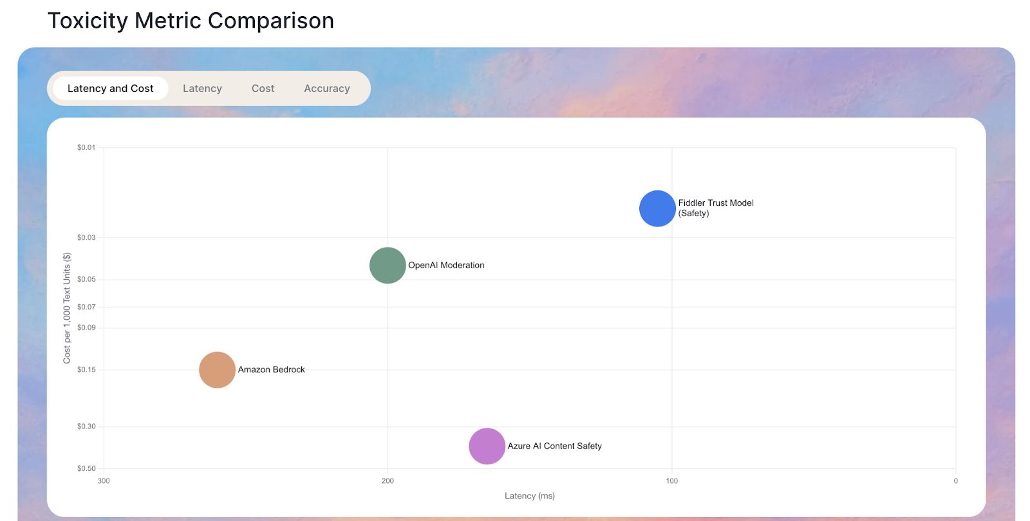Click the $0.03 y-axis tick label

[86, 237]
